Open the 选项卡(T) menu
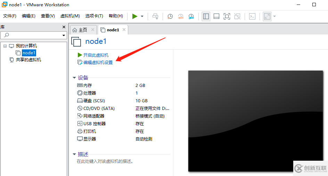 coord(94,16)
